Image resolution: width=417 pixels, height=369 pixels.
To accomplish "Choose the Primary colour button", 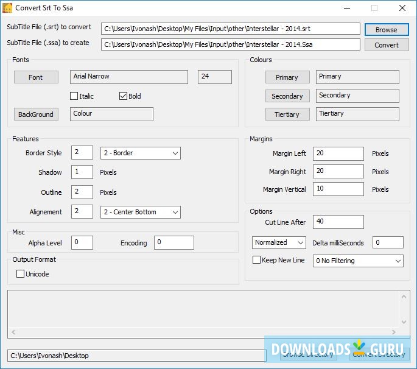I will tap(287, 77).
